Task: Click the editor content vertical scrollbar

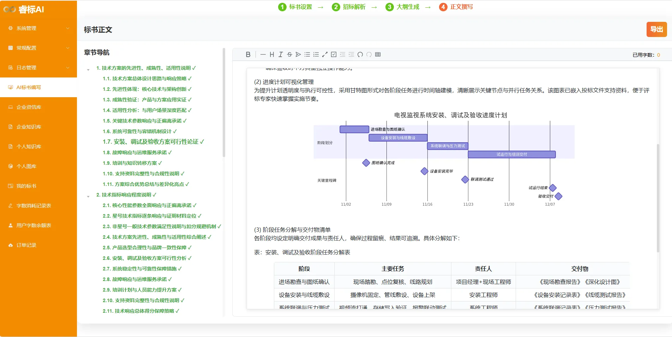Action: [x=658, y=197]
